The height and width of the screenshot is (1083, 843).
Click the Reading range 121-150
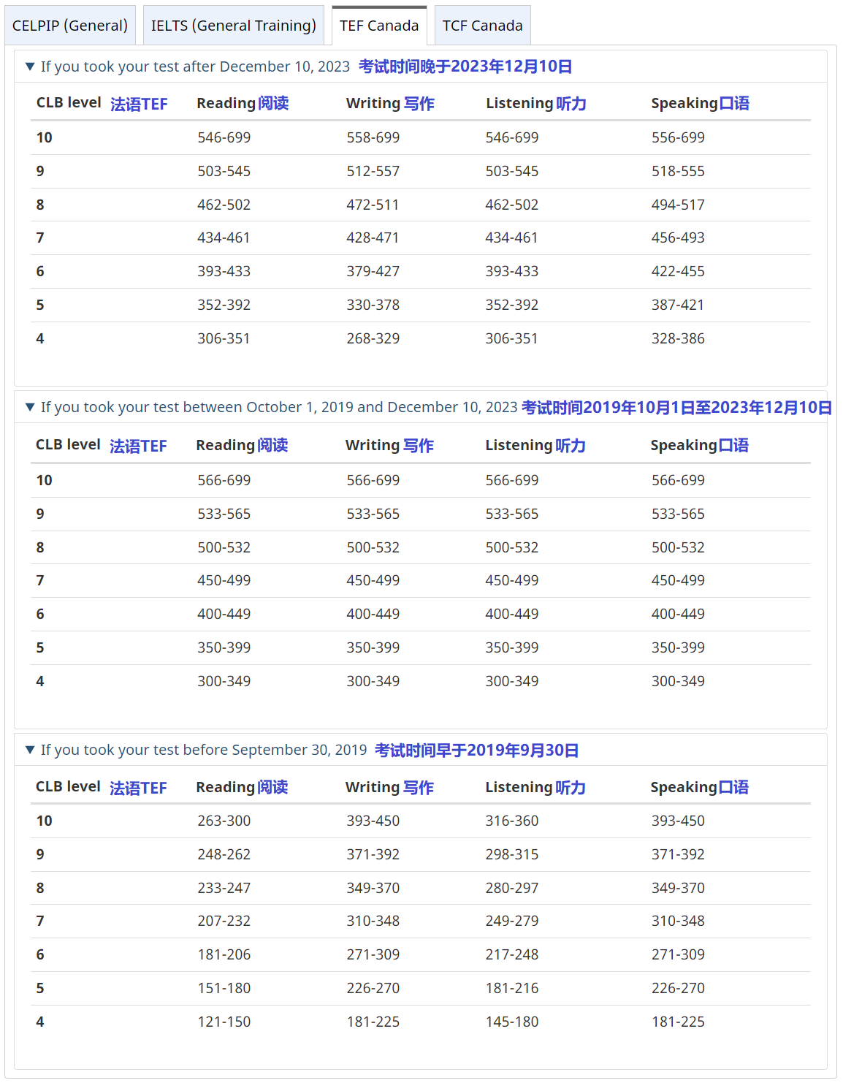(x=224, y=1022)
